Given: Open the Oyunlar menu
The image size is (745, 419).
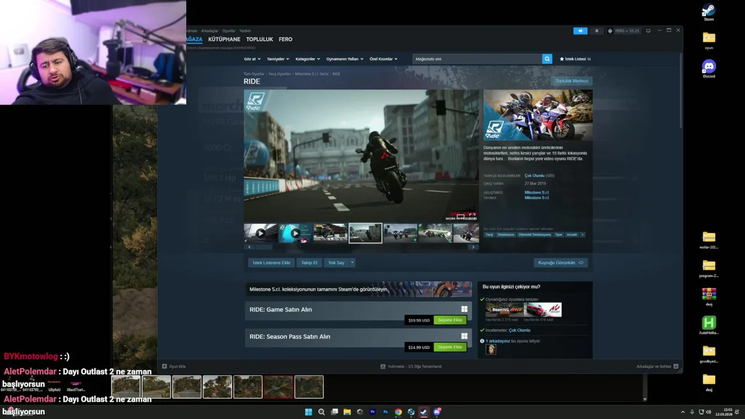Looking at the screenshot, I should click(229, 31).
